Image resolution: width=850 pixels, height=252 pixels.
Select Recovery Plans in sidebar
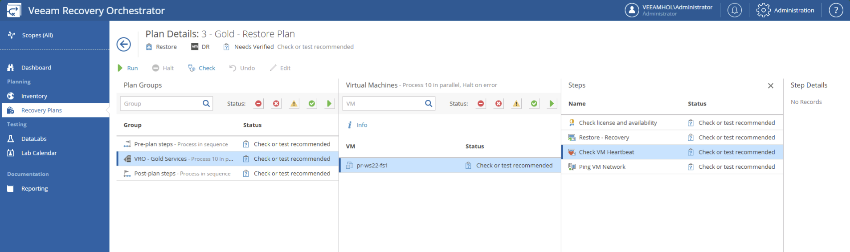tap(55, 110)
